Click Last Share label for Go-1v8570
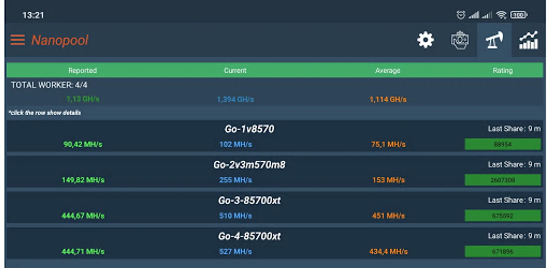The height and width of the screenshot is (268, 550). point(514,129)
